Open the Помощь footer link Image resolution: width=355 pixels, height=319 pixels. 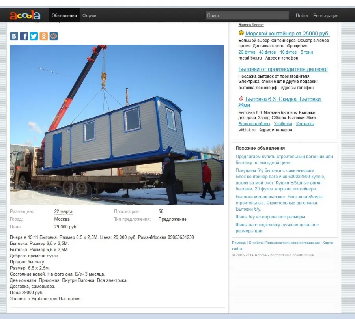pyautogui.click(x=239, y=243)
